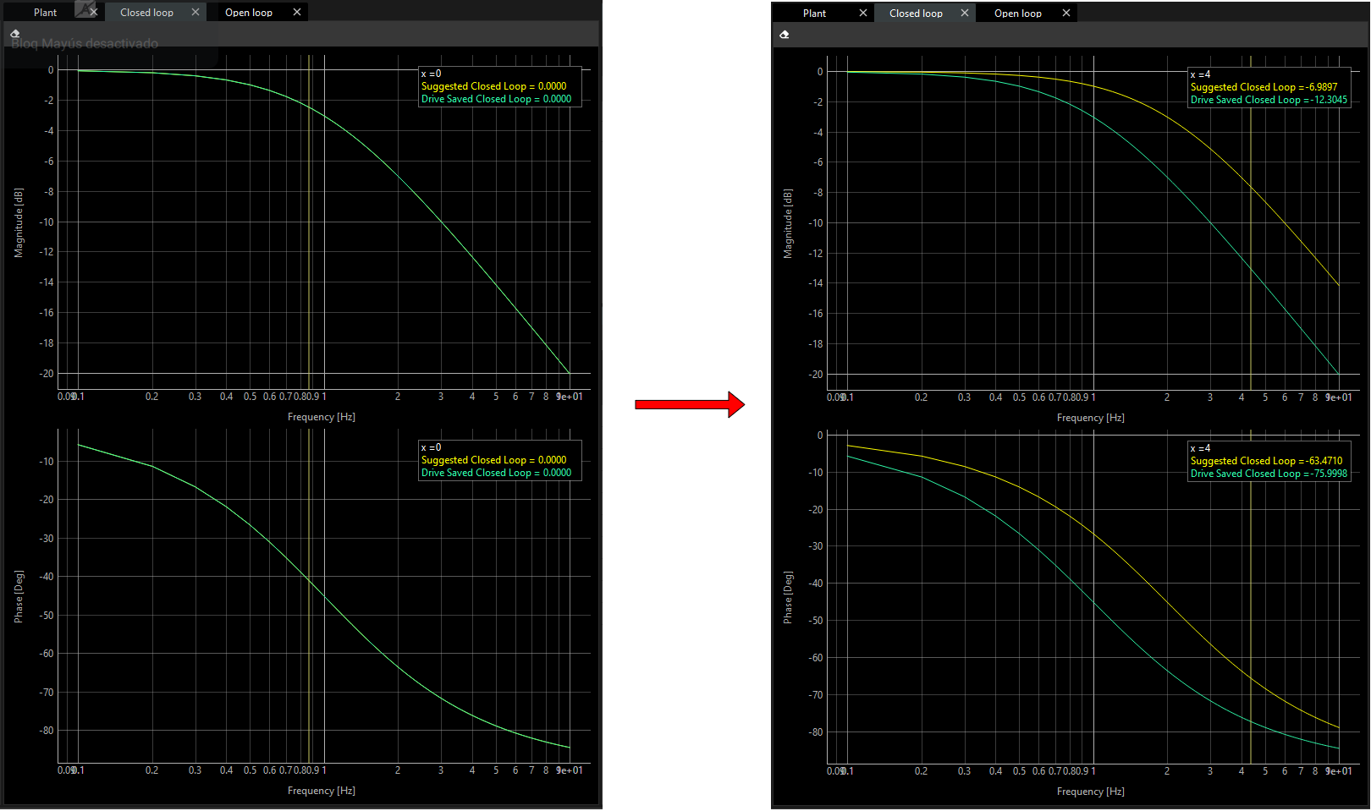Close the Open loop tab on the right panel

(1066, 13)
